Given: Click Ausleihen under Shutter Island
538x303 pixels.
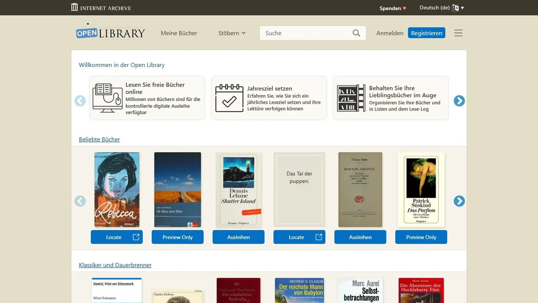Looking at the screenshot, I should [x=238, y=237].
